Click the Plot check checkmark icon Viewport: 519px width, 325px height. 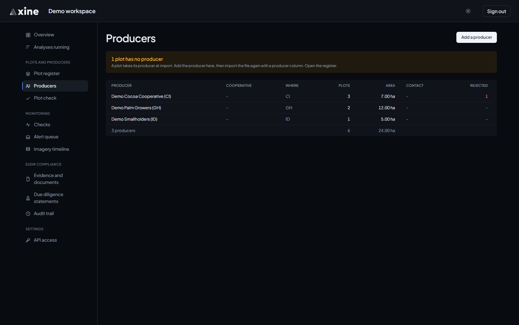tap(28, 98)
